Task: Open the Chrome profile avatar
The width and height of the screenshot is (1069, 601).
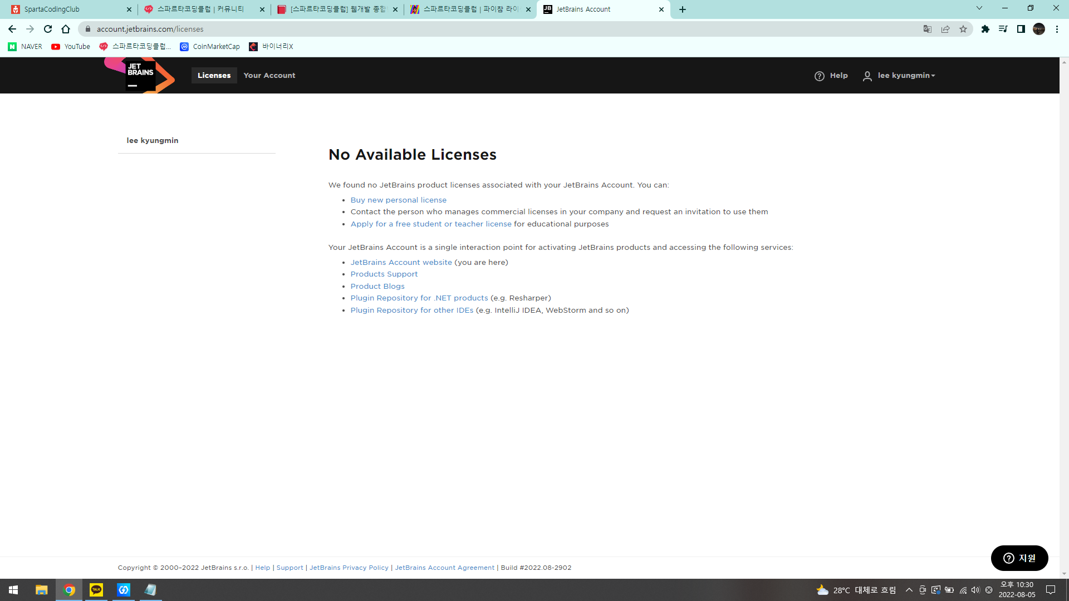Action: tap(1039, 29)
